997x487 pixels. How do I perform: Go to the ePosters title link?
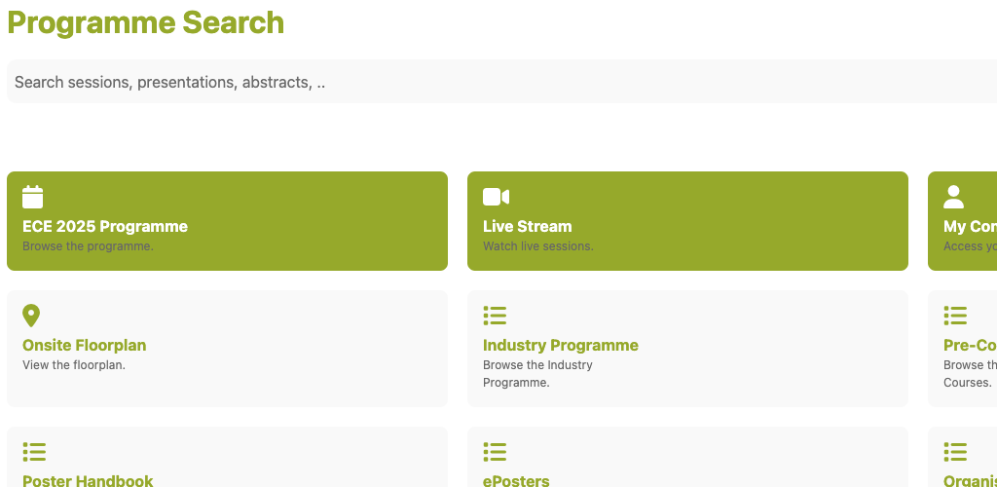[516, 480]
